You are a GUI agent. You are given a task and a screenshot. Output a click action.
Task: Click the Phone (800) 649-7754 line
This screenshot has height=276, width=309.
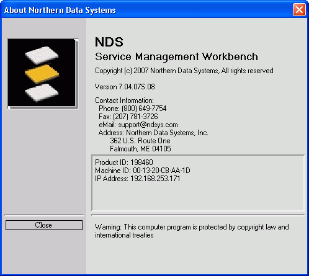click(133, 109)
